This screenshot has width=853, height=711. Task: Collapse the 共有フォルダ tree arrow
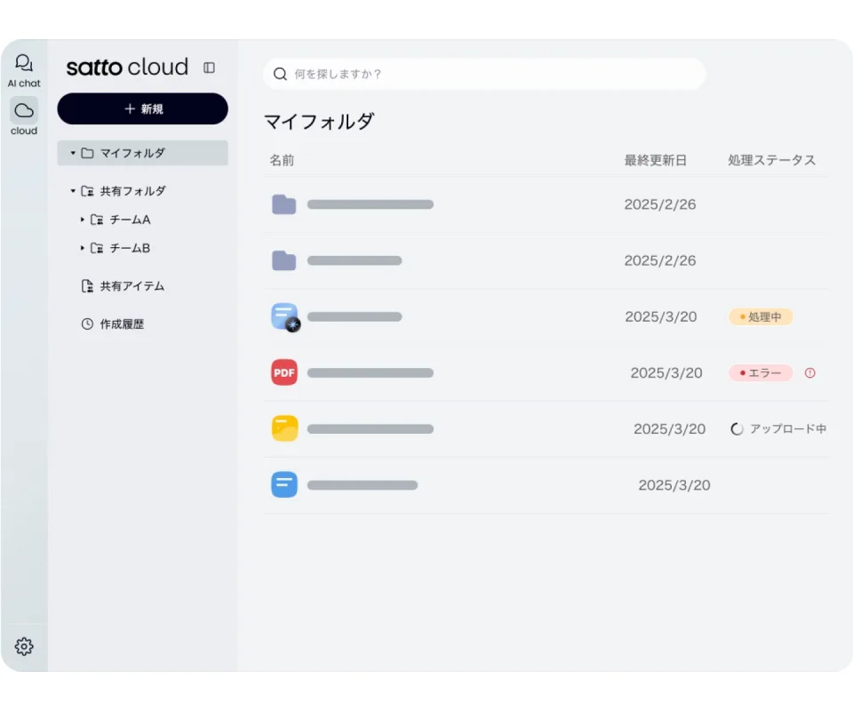(x=73, y=191)
